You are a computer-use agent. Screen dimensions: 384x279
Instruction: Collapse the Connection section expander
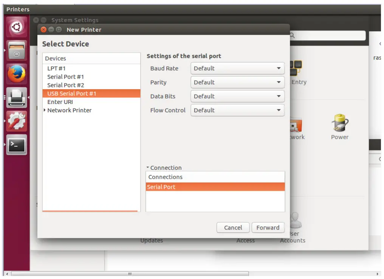[x=148, y=167]
